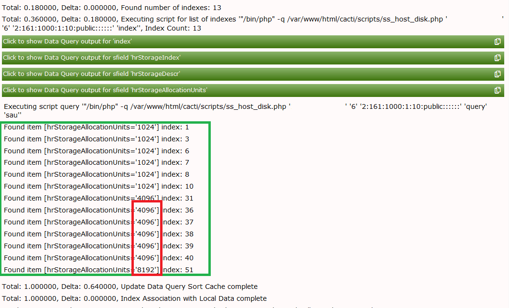Screen dimensions: 509x308
Task: Copy 'hrStorageAllocationUnits' output with clipboard icon
Action: pyautogui.click(x=498, y=90)
